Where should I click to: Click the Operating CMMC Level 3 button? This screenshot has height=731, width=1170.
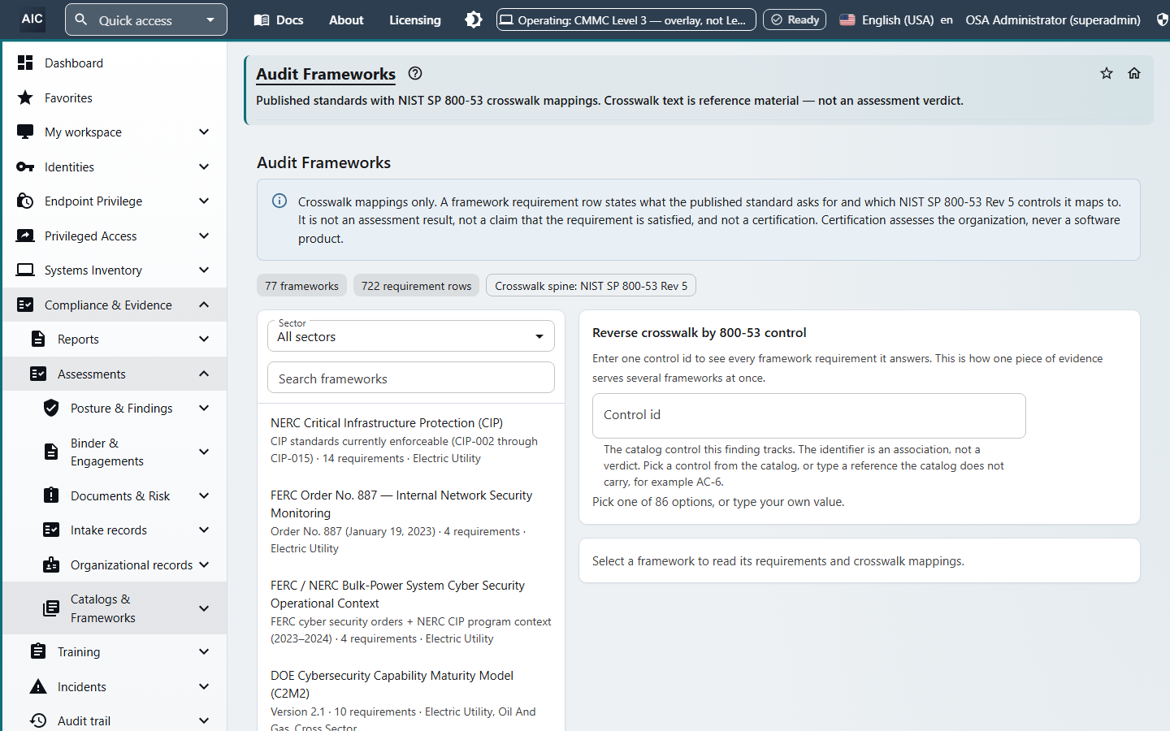coord(626,19)
